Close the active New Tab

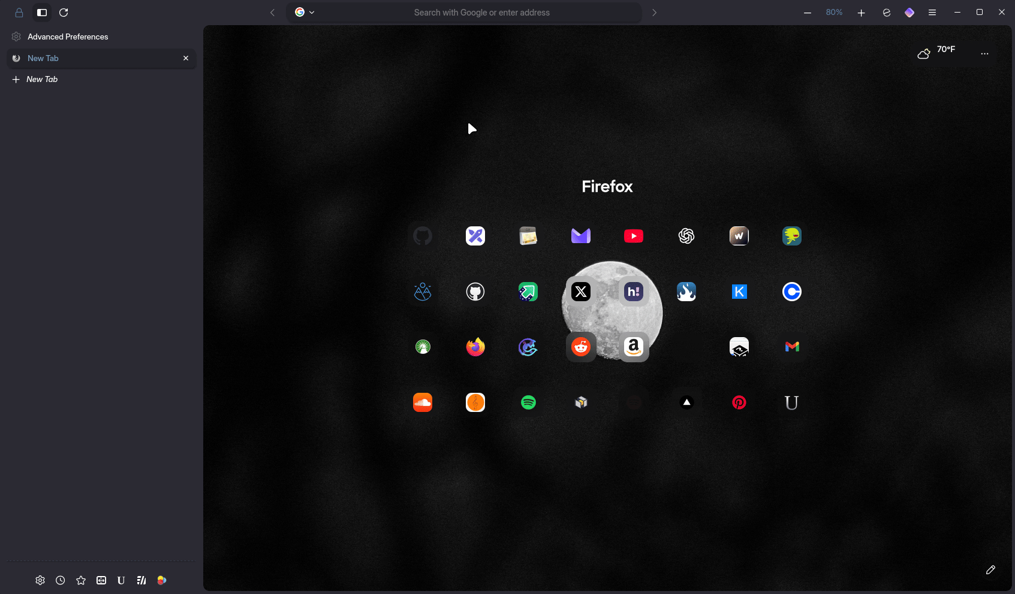(x=186, y=58)
